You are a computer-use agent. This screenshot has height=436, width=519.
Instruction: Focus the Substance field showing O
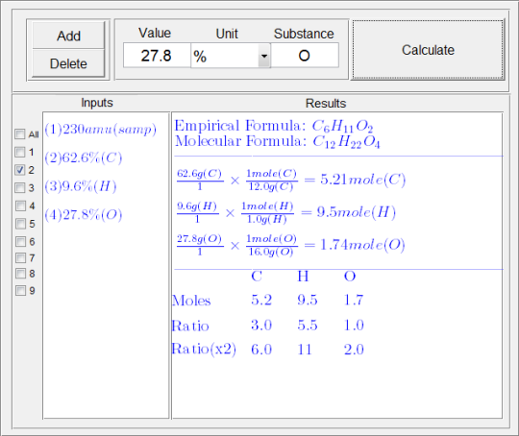(305, 56)
